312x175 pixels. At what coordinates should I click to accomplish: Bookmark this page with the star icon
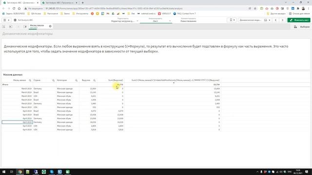click(255, 9)
